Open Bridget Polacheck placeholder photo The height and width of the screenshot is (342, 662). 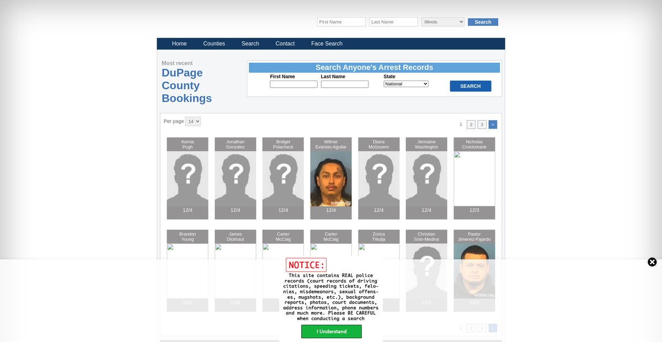tap(283, 179)
